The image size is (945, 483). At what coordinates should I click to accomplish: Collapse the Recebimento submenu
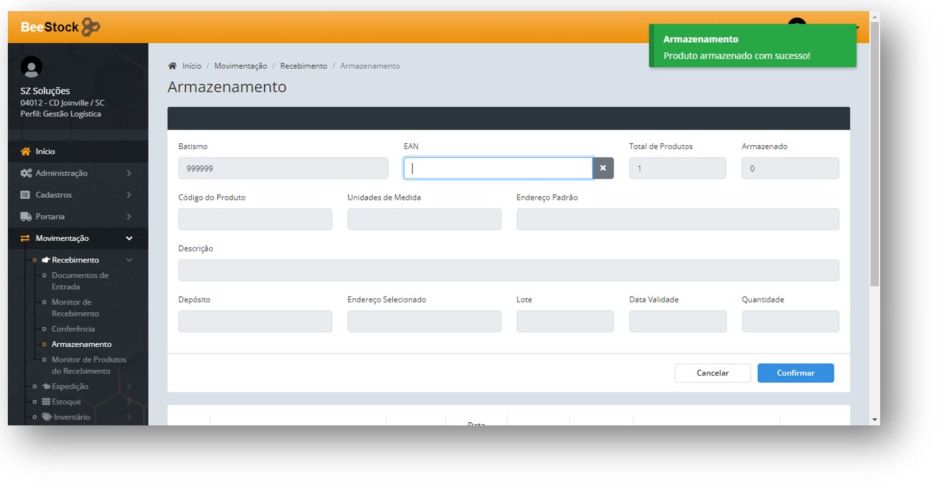(129, 260)
